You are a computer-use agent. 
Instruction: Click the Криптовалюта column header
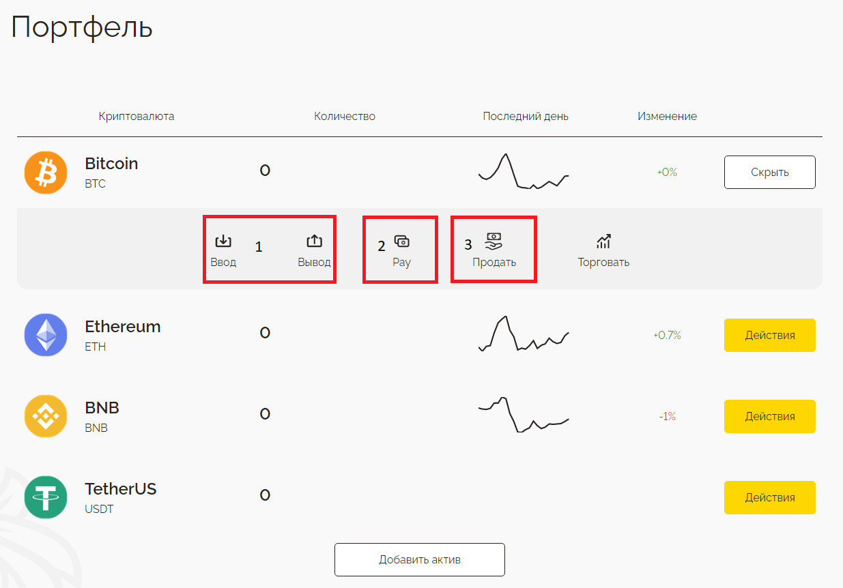click(x=137, y=116)
